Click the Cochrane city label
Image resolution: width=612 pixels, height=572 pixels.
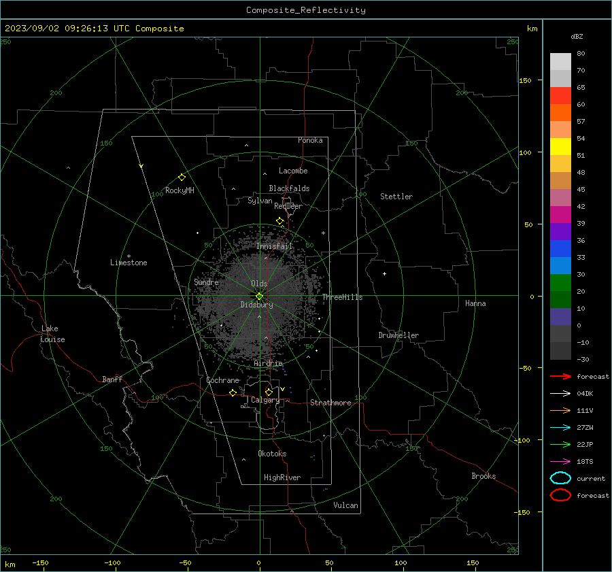click(222, 380)
